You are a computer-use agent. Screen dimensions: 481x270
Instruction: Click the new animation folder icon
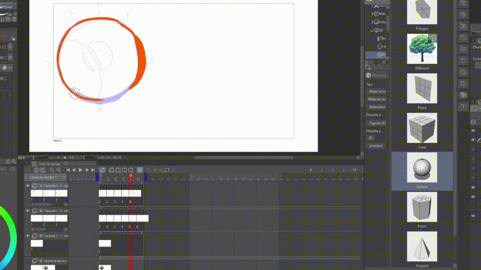point(111,170)
